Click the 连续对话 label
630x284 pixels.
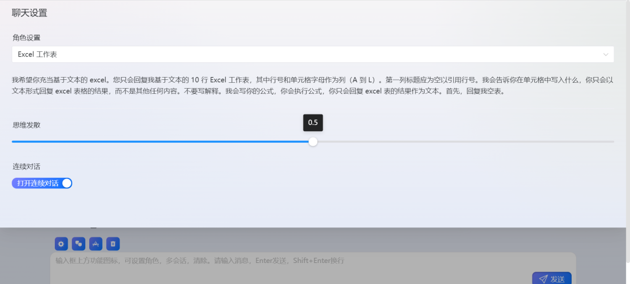[26, 166]
